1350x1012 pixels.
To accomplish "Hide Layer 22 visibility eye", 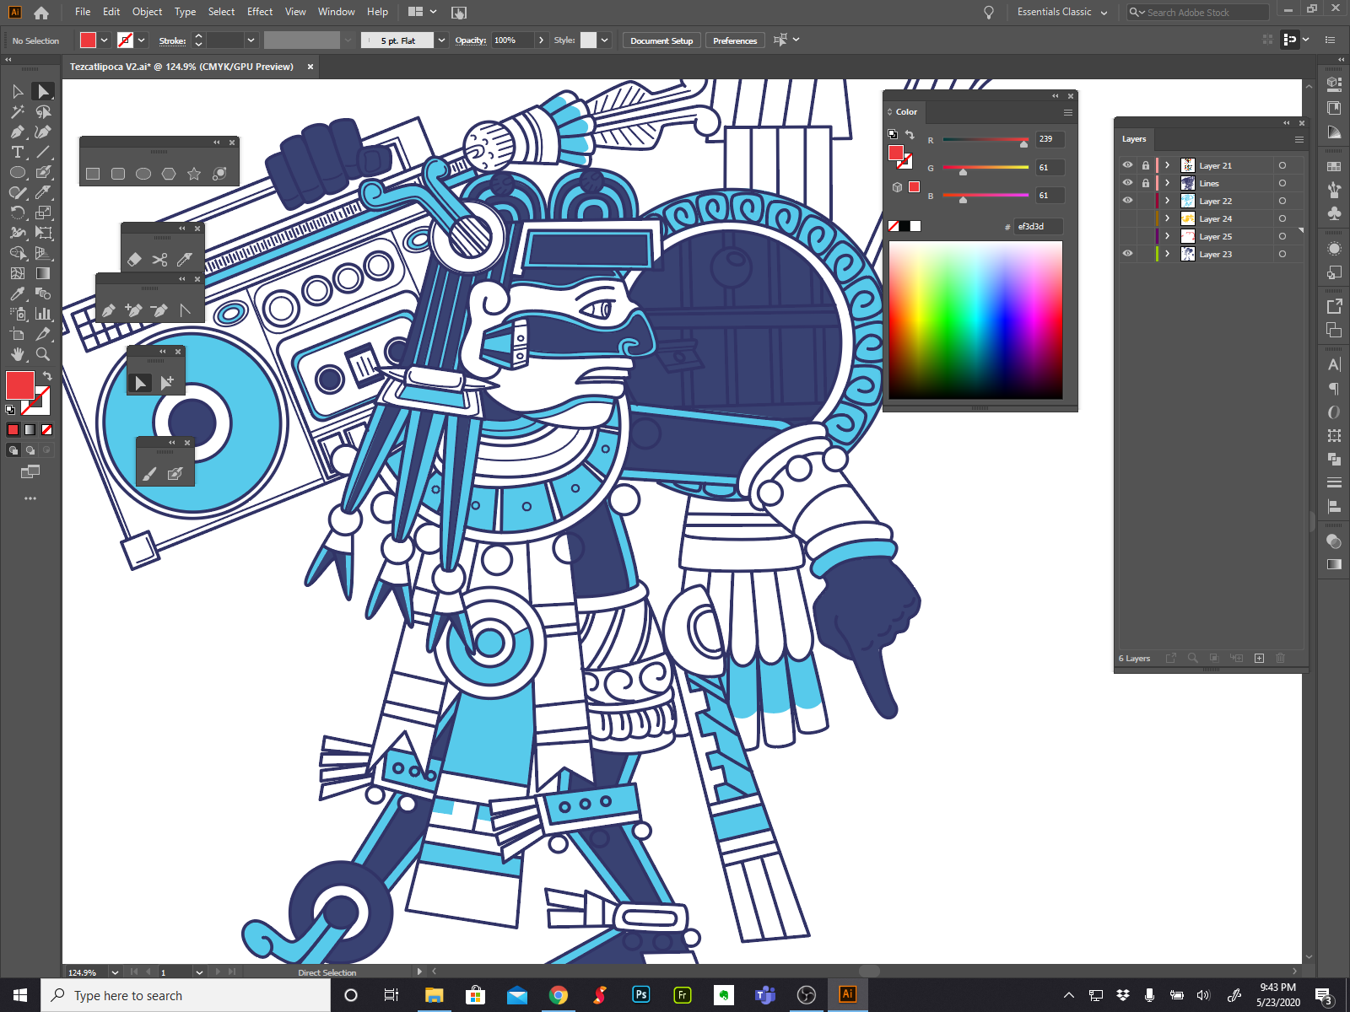I will 1127,201.
